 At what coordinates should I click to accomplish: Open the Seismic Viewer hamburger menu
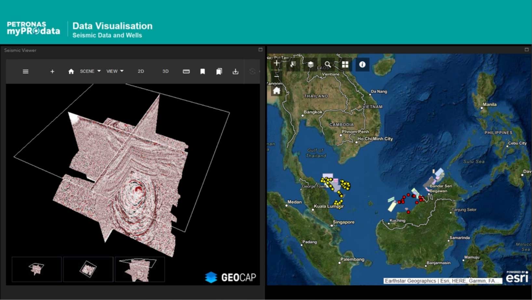26,71
